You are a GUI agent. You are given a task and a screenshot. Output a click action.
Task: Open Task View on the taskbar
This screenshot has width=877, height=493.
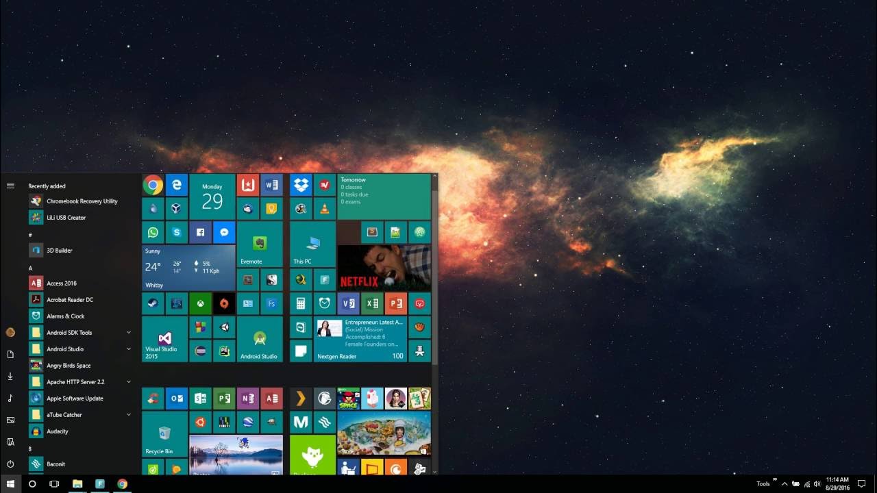tap(54, 484)
